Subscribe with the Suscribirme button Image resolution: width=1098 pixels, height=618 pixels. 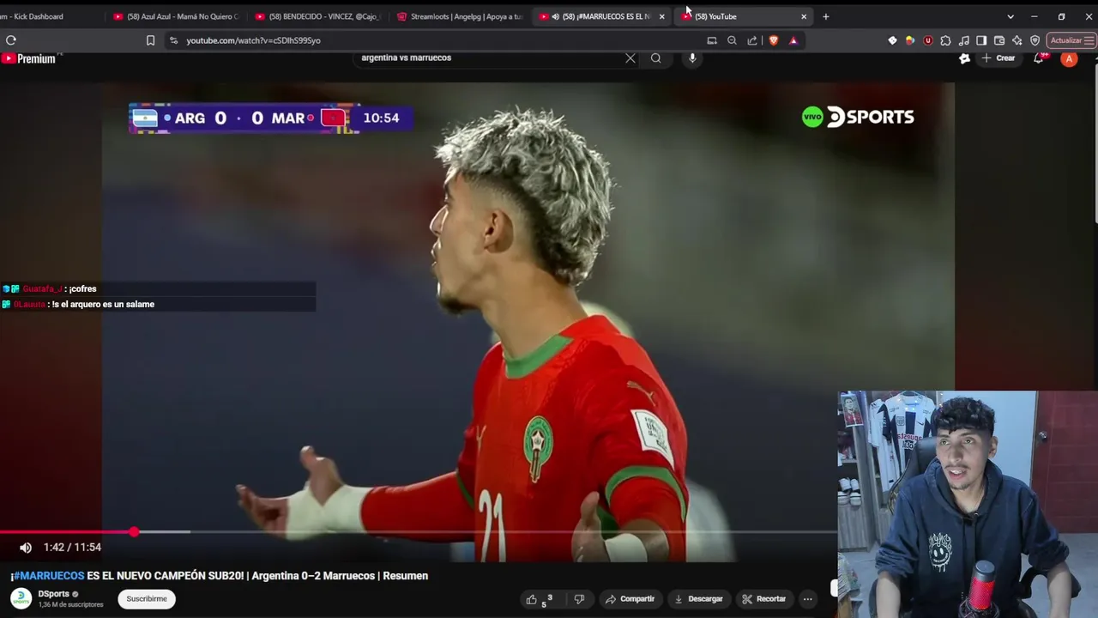[x=147, y=599]
